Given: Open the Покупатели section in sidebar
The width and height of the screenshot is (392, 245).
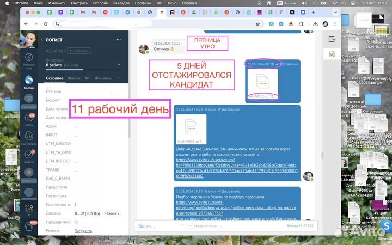Looking at the screenshot, I should click(29, 138).
